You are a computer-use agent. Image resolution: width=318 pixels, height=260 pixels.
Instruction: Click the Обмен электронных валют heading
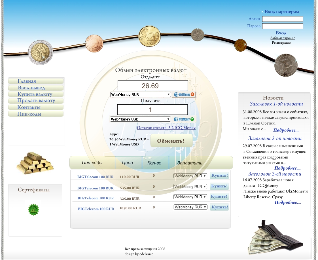pos(151,70)
